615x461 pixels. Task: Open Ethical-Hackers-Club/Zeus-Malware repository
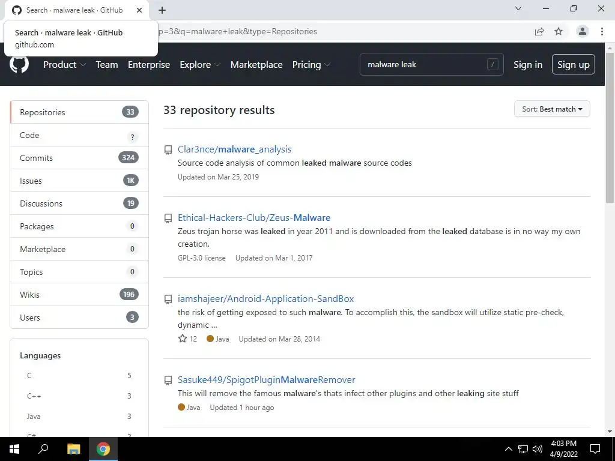(254, 217)
